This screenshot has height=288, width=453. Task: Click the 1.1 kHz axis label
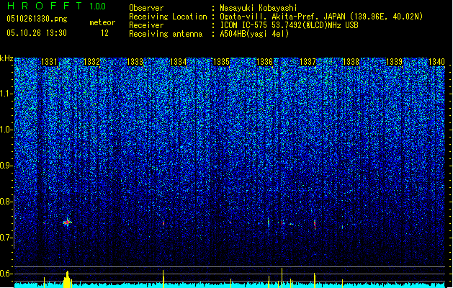(x=6, y=94)
